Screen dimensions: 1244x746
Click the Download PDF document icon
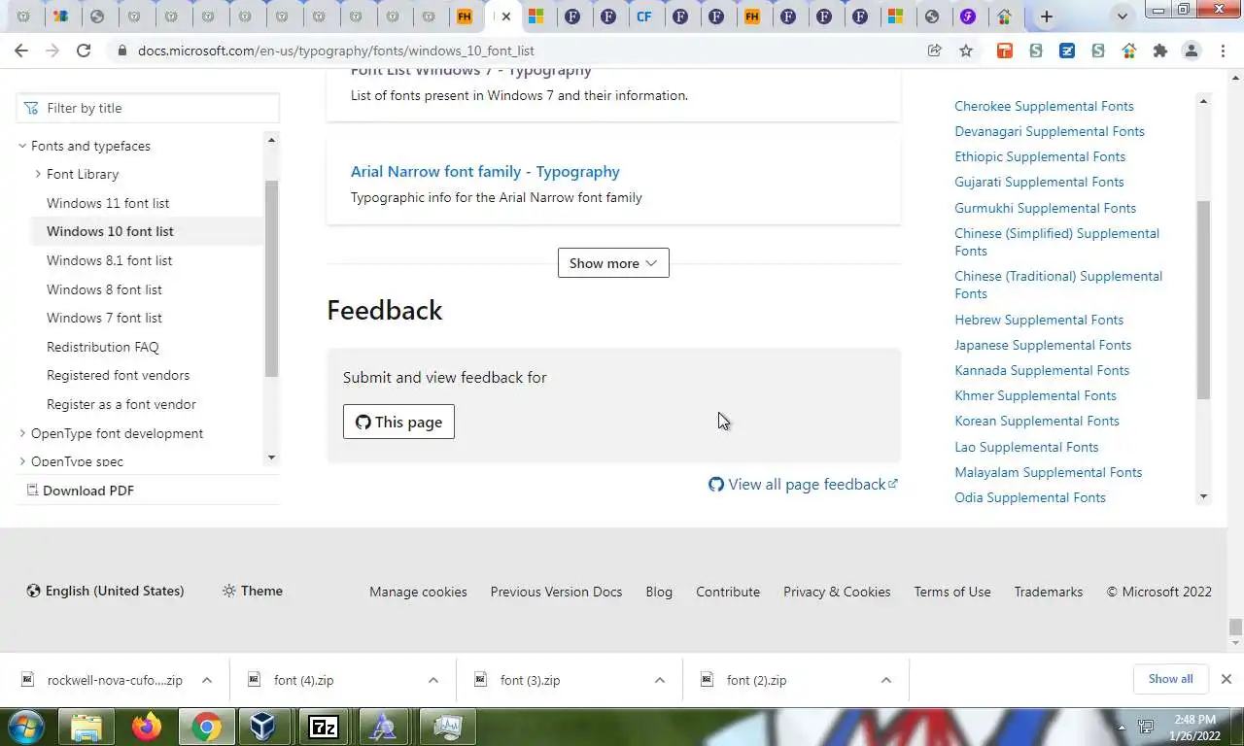(x=32, y=490)
